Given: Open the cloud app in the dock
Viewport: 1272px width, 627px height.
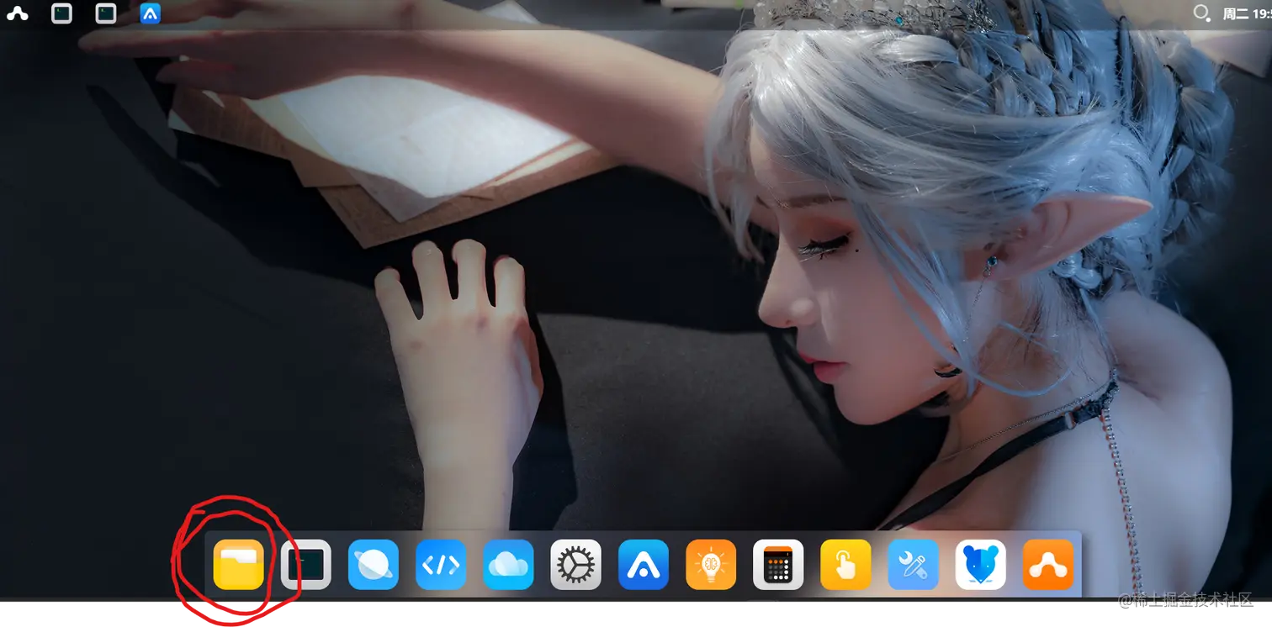Looking at the screenshot, I should pos(508,564).
